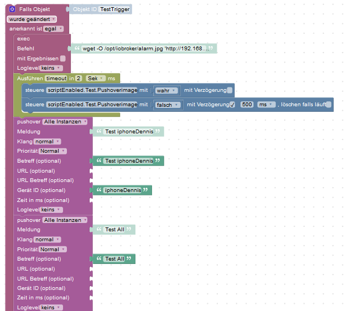Edit the delay value 500 field
Image resolution: width=345 pixels, height=311 pixels.
[x=247, y=105]
